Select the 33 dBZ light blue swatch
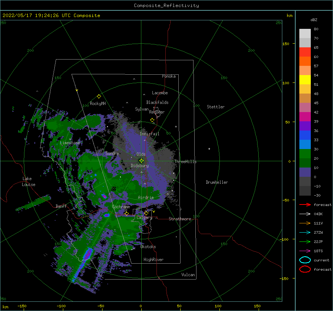Screen dimensions: 333x311 click(305, 144)
